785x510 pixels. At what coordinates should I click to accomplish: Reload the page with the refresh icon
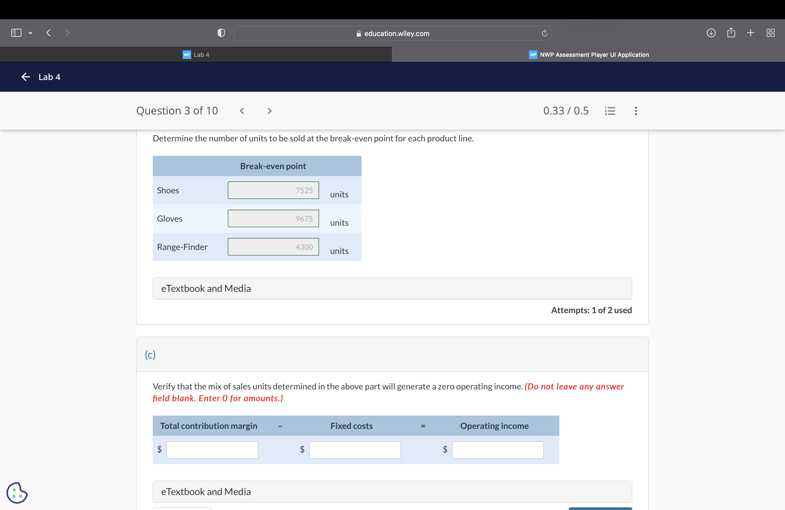[x=544, y=33]
